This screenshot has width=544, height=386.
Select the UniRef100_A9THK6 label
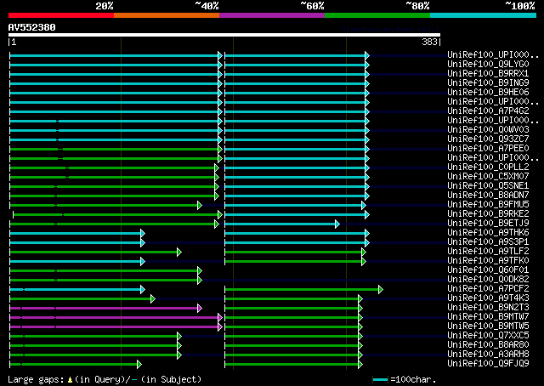(488, 233)
